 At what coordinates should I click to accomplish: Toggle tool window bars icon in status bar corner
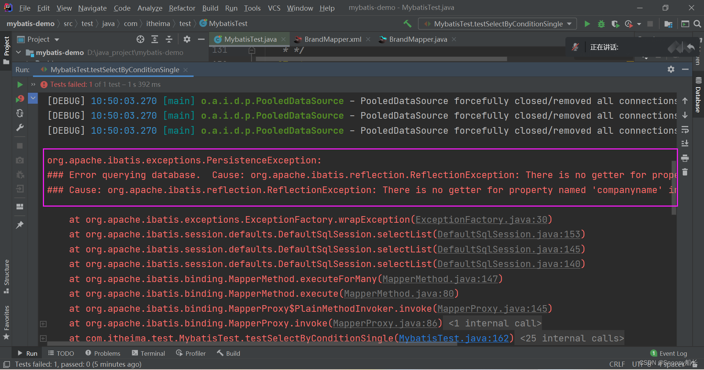pos(6,364)
